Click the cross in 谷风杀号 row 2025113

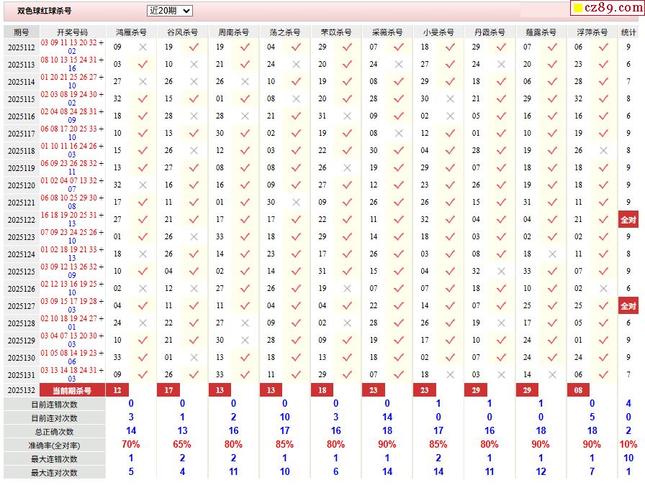click(x=194, y=64)
